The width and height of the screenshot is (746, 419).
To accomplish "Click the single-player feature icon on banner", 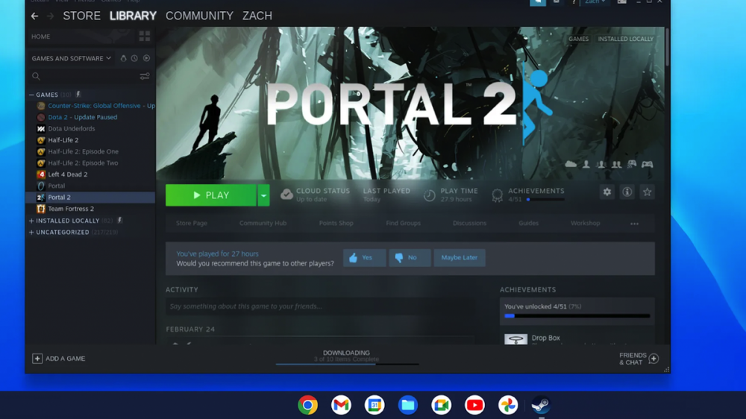I will click(x=586, y=164).
